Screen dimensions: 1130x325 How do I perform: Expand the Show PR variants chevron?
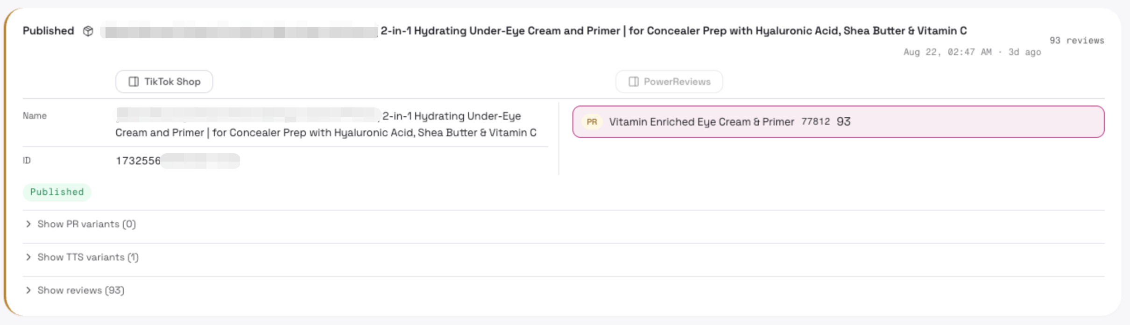pos(28,224)
